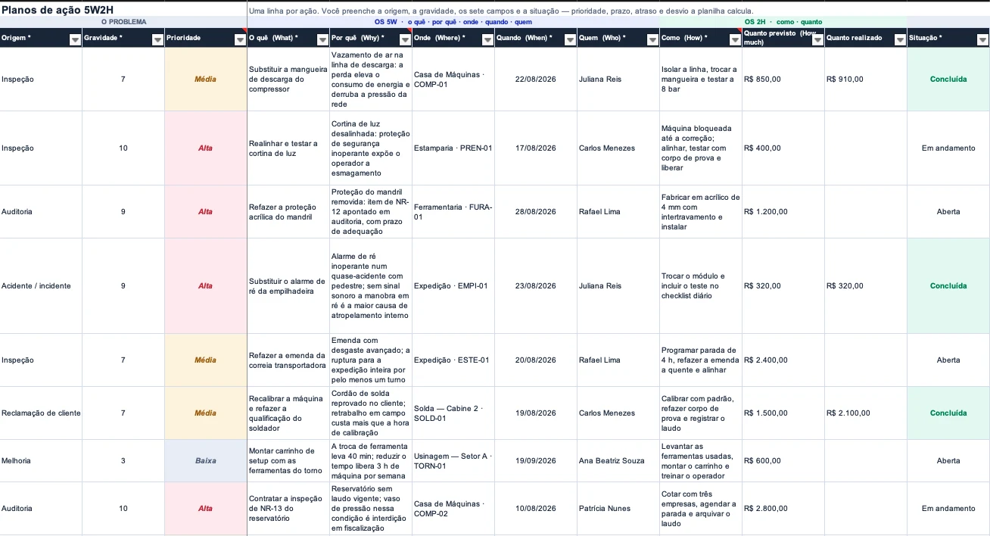Open the Por quê (Why) filter arrow

(x=405, y=41)
